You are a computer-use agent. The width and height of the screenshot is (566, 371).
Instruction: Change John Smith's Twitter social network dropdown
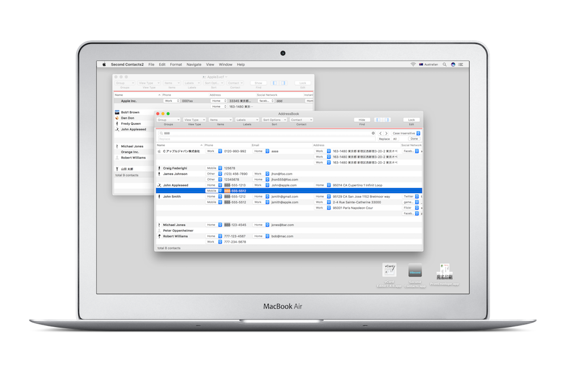click(x=411, y=197)
